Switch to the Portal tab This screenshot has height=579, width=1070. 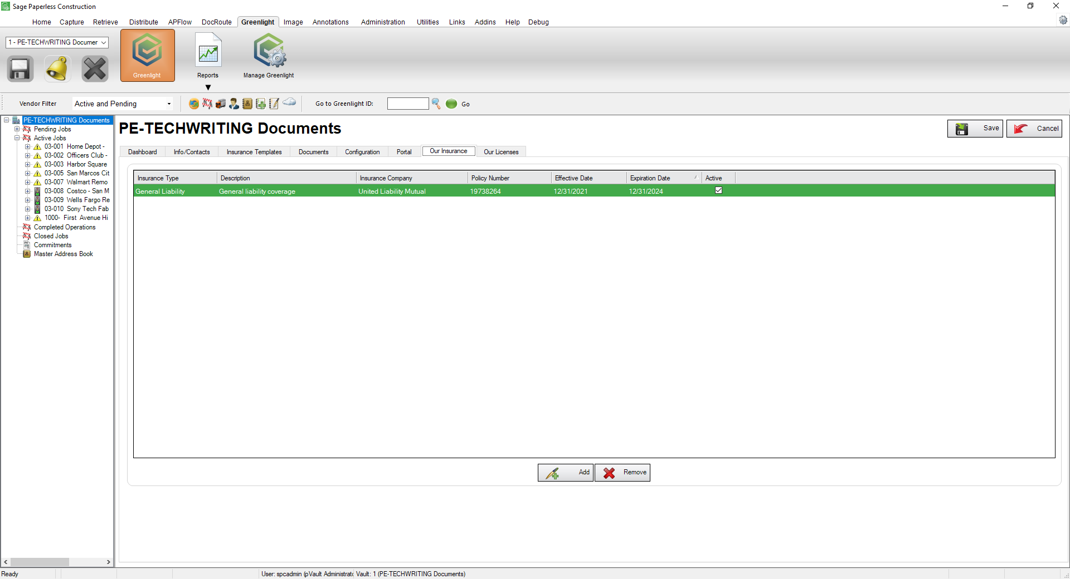point(404,152)
